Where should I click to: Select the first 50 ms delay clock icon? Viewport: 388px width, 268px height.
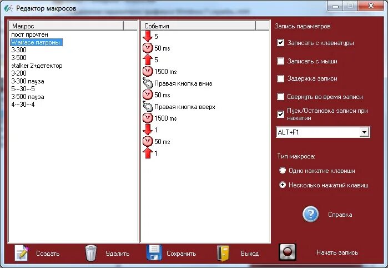click(x=148, y=48)
